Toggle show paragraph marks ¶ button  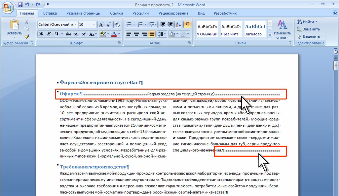(x=187, y=24)
